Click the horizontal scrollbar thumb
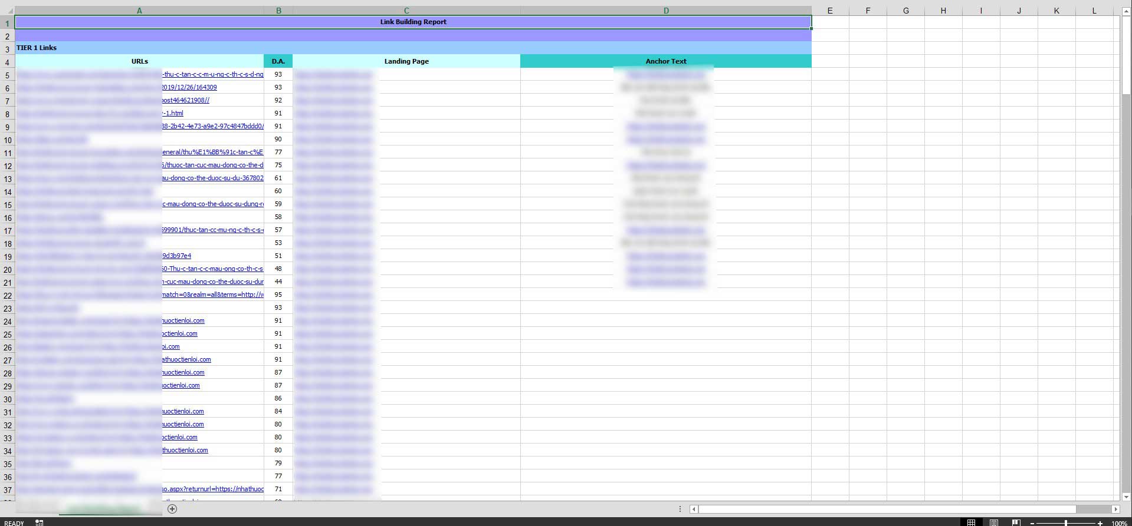Screen dimensions: 1132x526 (888, 509)
